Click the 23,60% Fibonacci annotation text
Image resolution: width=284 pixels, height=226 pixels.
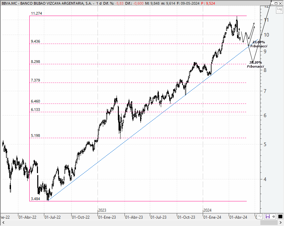(259, 44)
